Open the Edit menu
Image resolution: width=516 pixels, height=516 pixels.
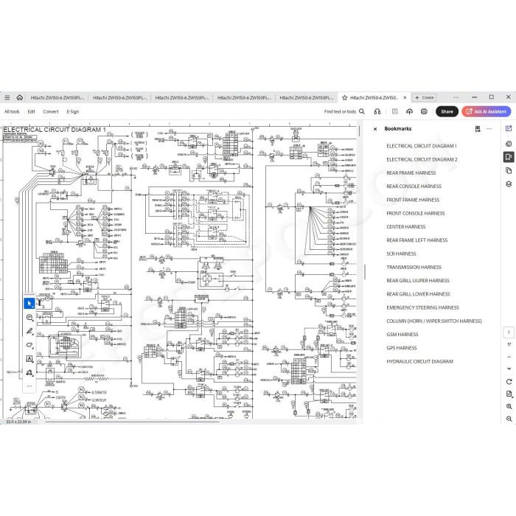[x=31, y=111]
